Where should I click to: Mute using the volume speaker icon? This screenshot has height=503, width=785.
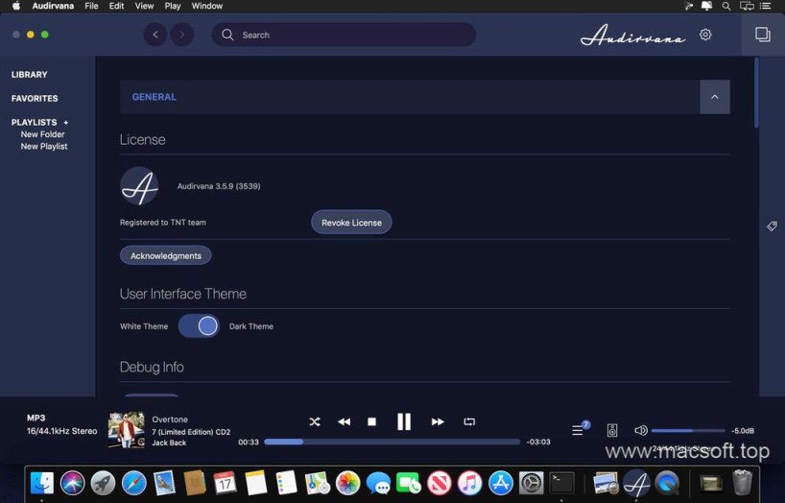pyautogui.click(x=641, y=431)
